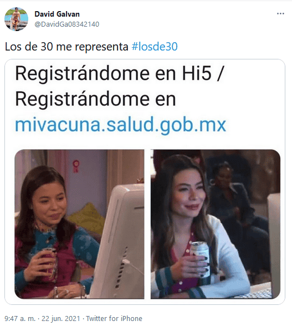Open the tweet's three-dot more options menu

pos(280,14)
